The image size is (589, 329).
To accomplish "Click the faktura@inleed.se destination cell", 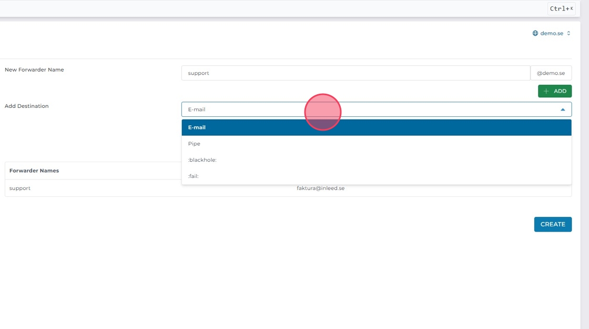I will (320, 188).
